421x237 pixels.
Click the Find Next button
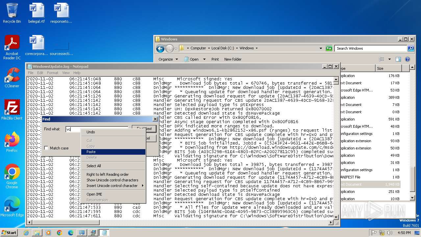(x=144, y=129)
